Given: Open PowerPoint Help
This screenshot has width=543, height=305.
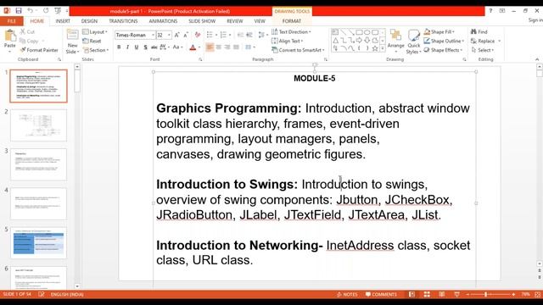Looking at the screenshot, I should [490, 11].
